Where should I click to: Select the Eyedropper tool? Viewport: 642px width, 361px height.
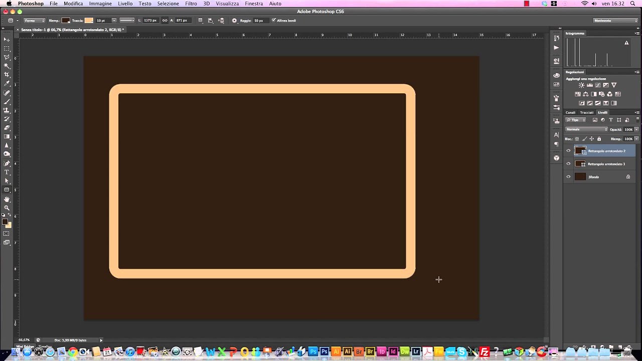coord(7,84)
